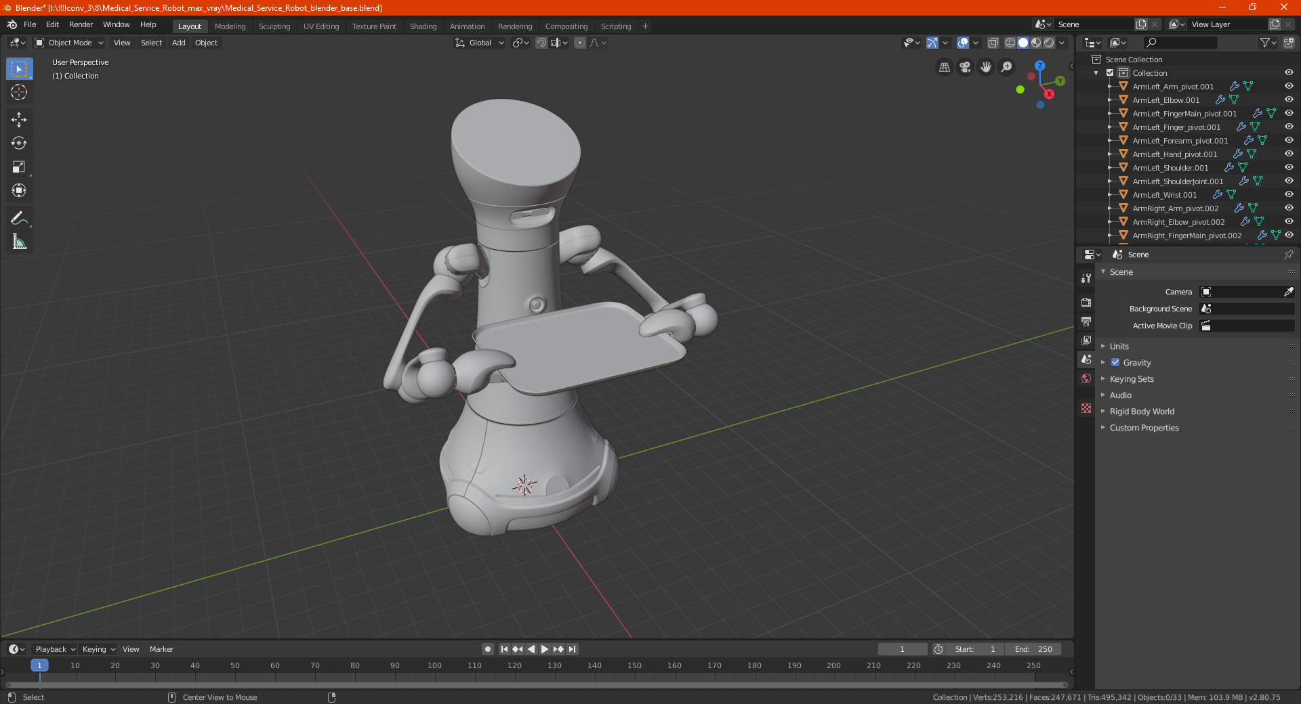
Task: Select ArmLeft_Hand_pivot.001 in outliner
Action: pyautogui.click(x=1174, y=154)
